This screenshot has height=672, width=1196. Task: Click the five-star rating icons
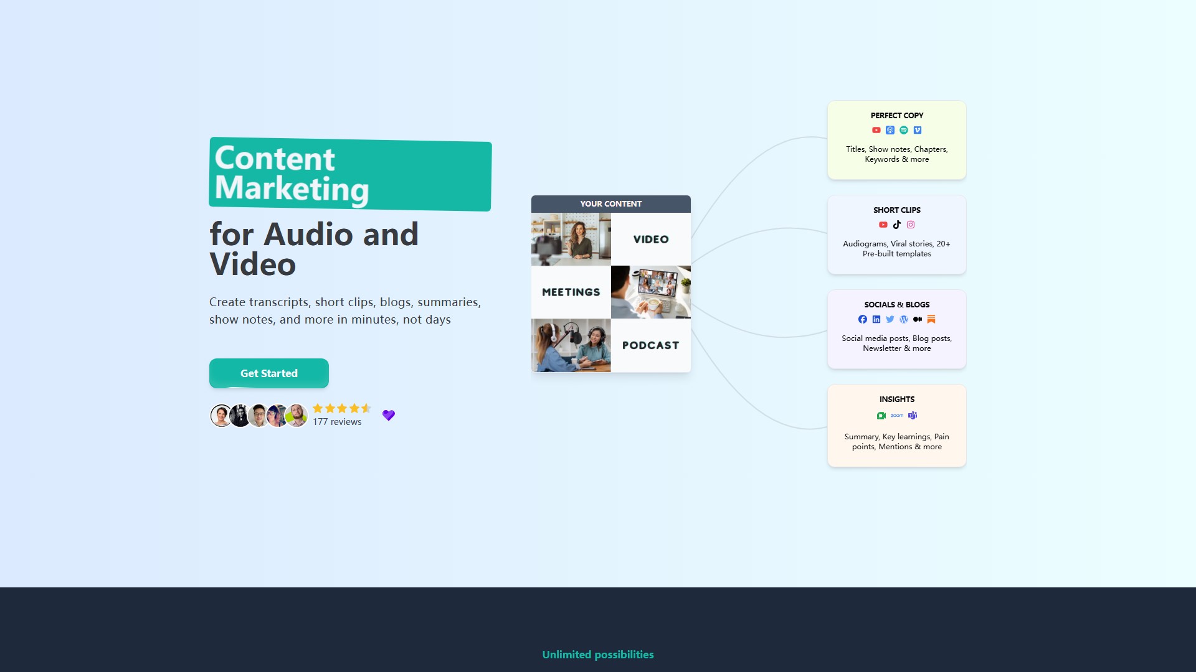coord(342,408)
